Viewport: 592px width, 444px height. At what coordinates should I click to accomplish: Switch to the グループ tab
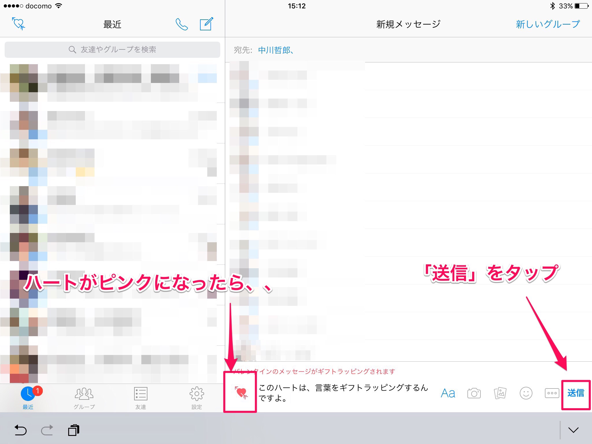coord(84,398)
